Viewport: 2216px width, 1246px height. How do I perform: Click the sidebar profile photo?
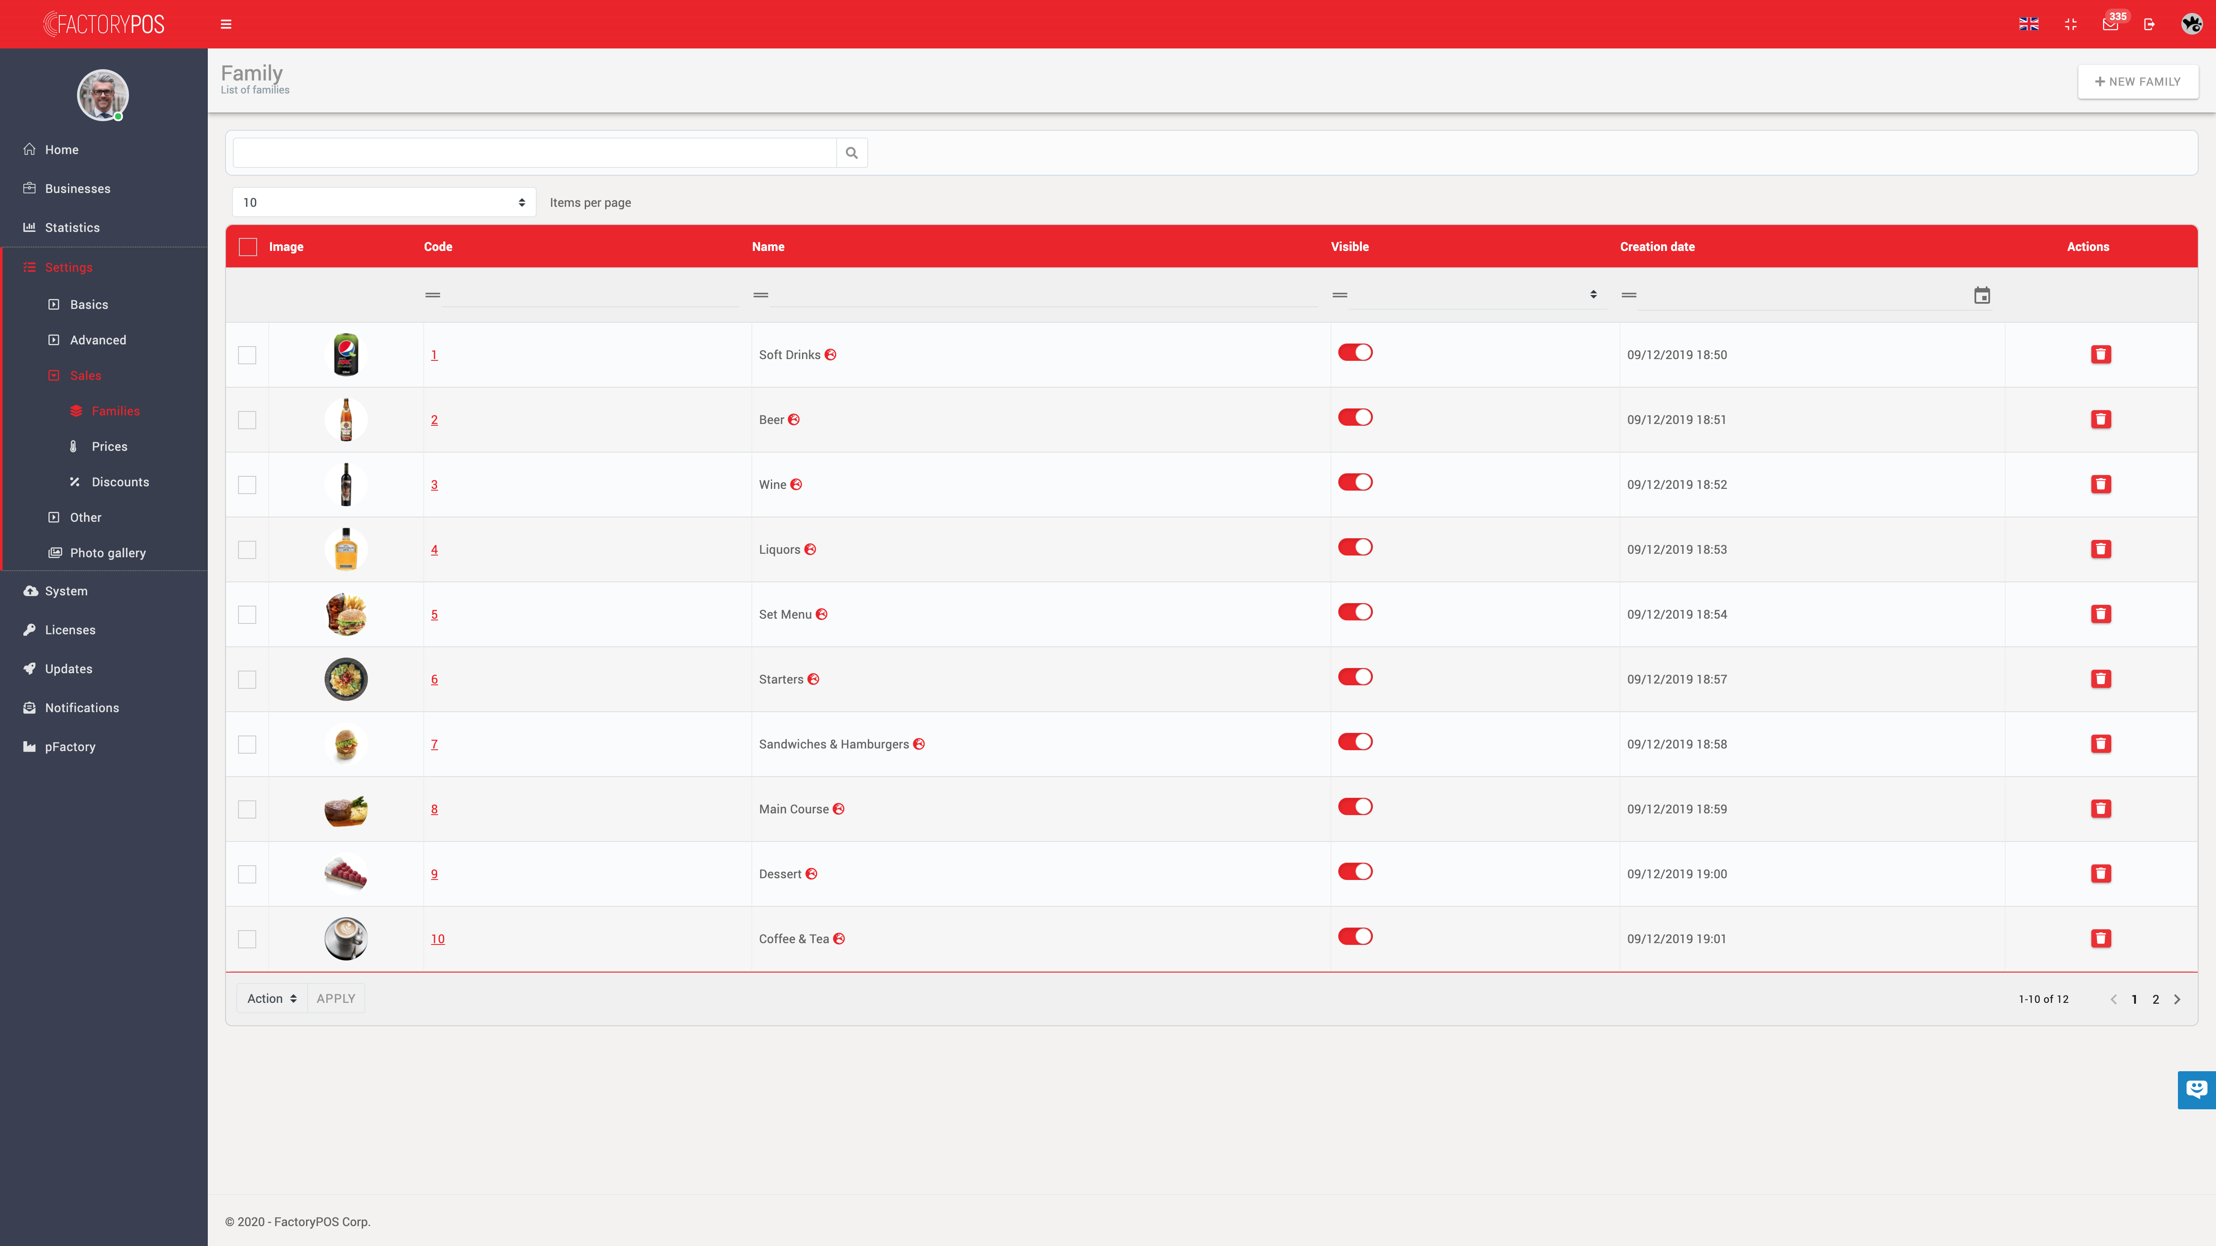tap(103, 95)
